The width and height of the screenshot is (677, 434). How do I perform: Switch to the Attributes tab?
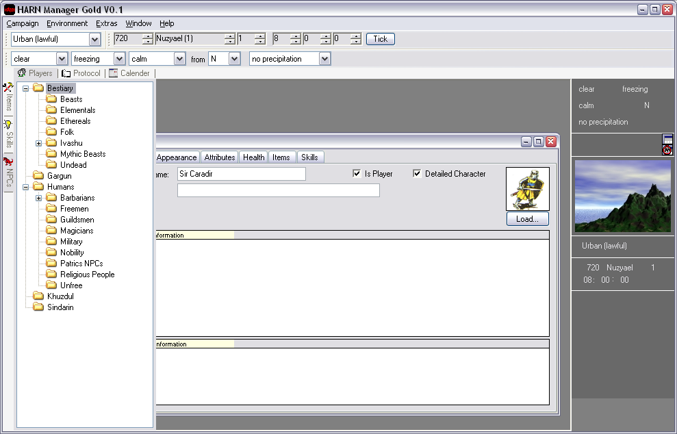220,157
